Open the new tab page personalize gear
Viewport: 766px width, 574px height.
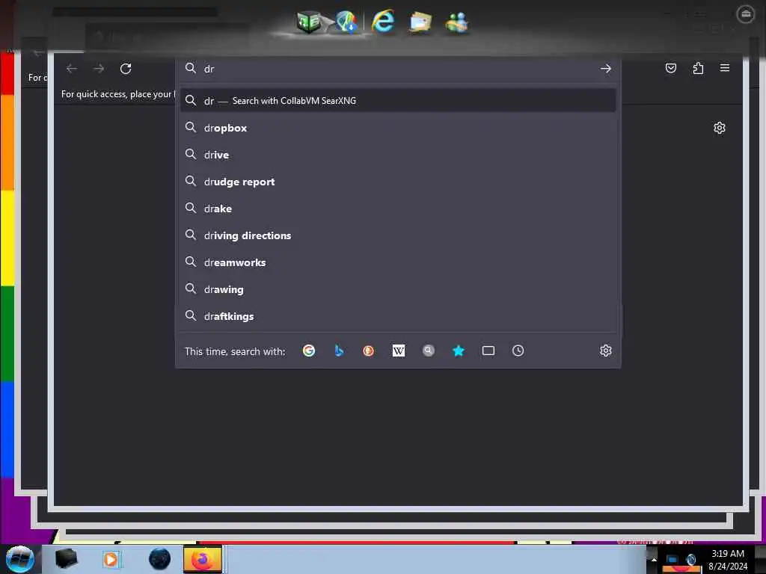[x=719, y=128]
